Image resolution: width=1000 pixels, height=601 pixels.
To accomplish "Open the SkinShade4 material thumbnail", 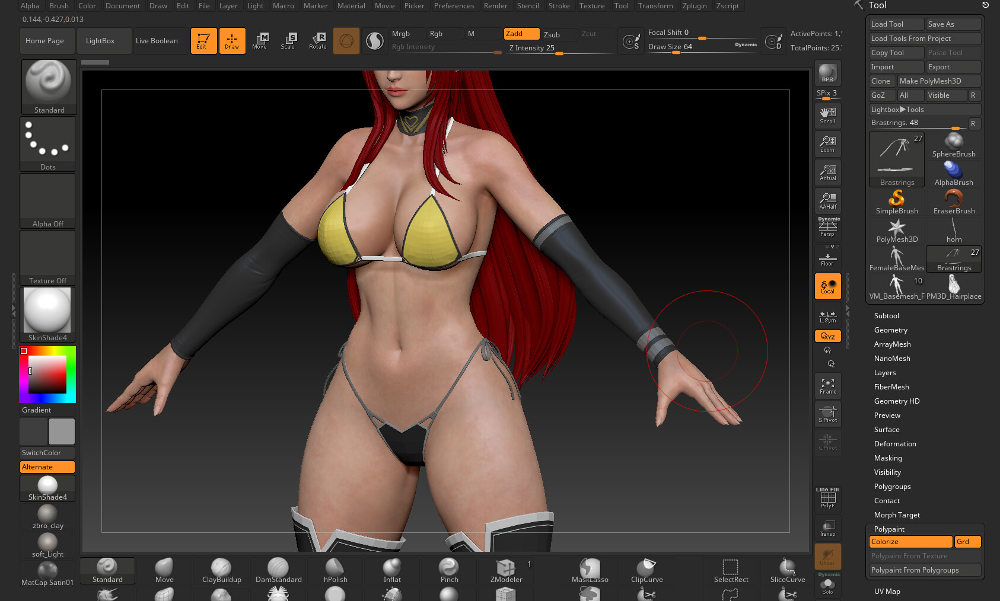I will point(47,314).
